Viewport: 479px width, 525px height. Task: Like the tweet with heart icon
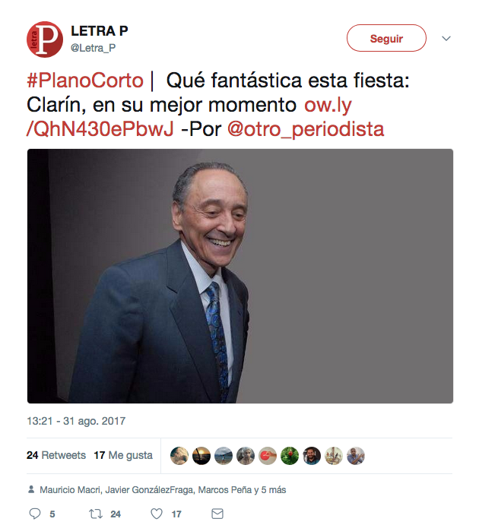(157, 514)
